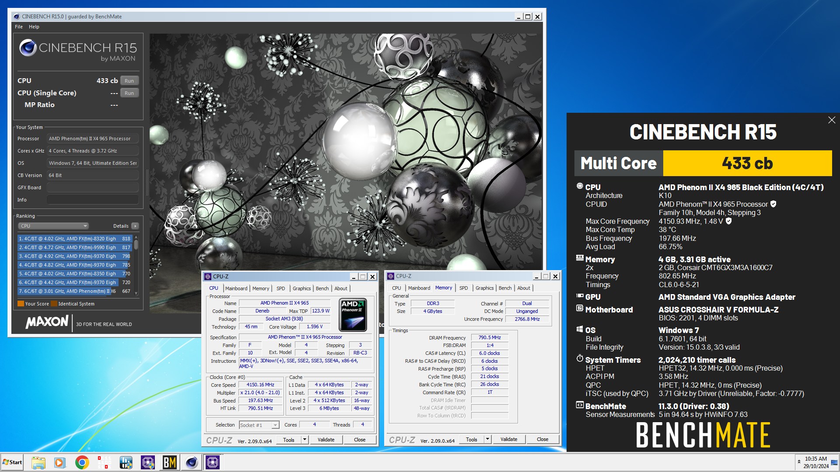Click the MAXON logo at bottom
The width and height of the screenshot is (840, 472).
pyautogui.click(x=47, y=323)
